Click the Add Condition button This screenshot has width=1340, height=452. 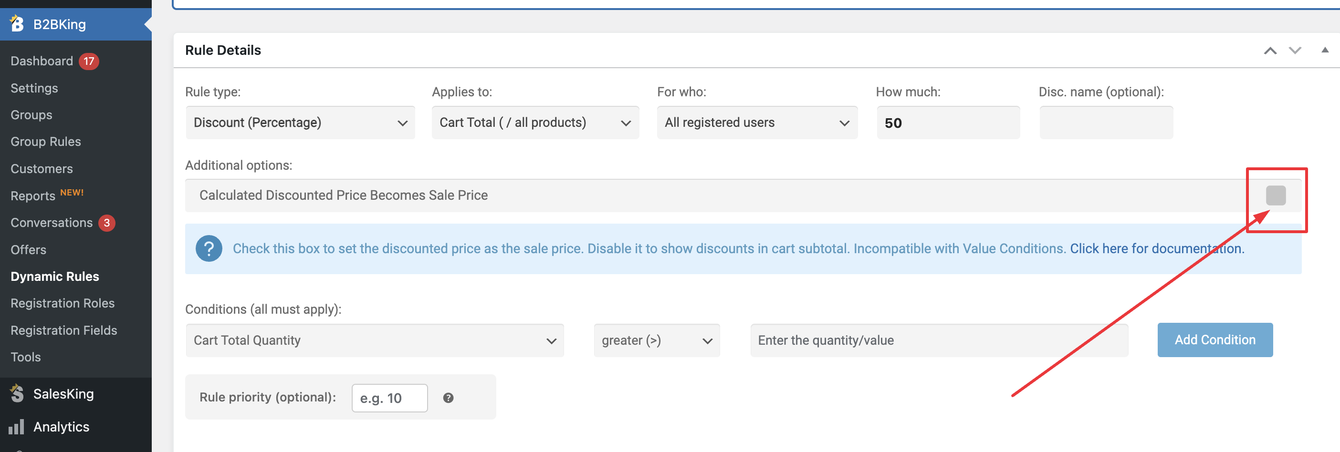point(1214,340)
